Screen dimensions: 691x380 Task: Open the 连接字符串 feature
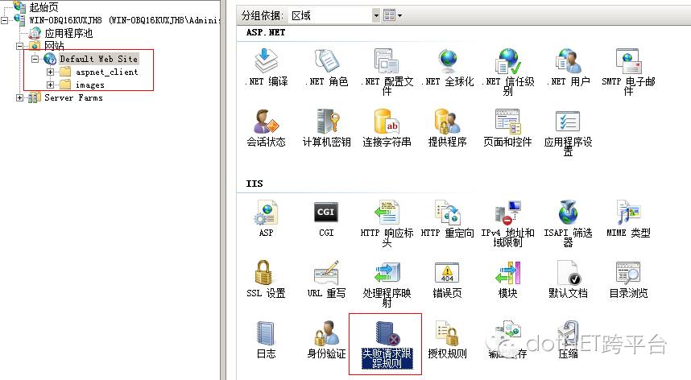(x=387, y=128)
